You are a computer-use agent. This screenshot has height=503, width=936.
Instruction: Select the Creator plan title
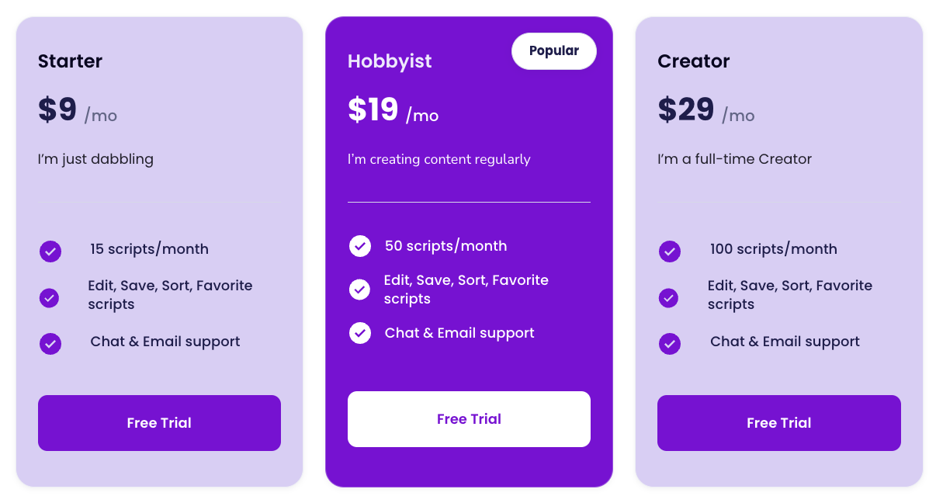(x=694, y=61)
